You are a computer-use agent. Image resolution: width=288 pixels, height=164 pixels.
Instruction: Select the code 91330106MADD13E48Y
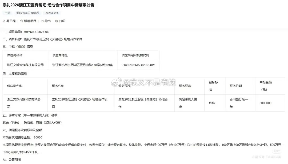[x=138, y=65]
